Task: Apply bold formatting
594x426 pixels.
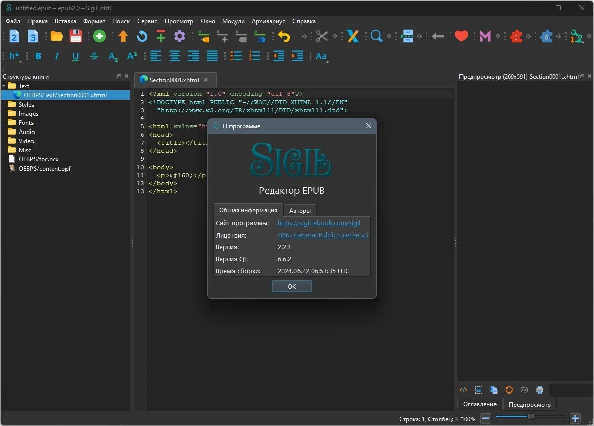Action: tap(38, 56)
